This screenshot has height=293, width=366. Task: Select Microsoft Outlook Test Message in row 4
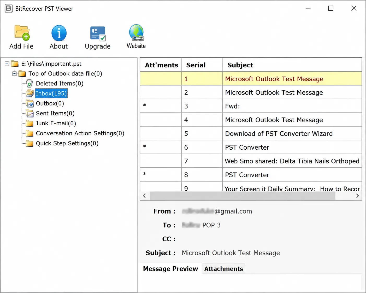coord(274,120)
